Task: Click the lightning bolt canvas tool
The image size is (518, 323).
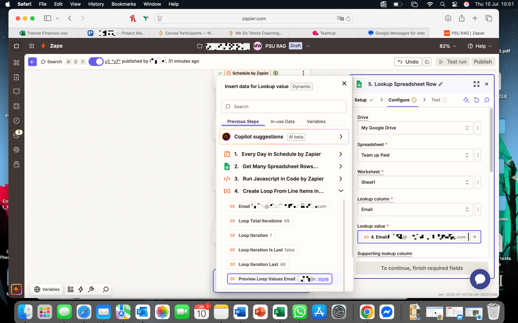Action: coord(81,289)
